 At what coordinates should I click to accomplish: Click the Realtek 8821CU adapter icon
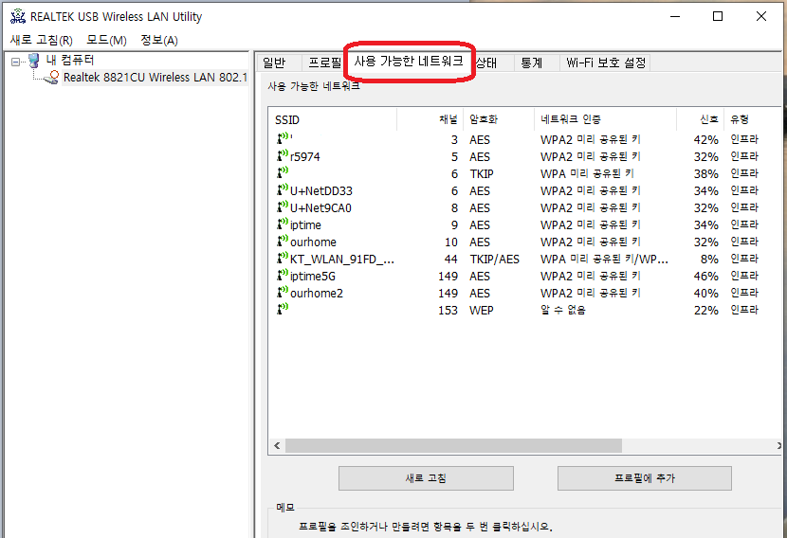[52, 78]
